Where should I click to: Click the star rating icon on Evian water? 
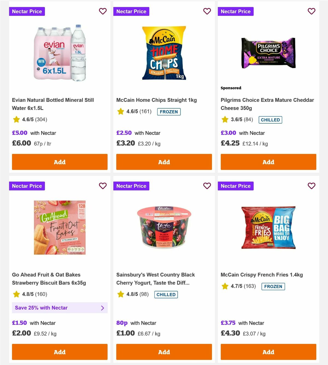(x=16, y=119)
